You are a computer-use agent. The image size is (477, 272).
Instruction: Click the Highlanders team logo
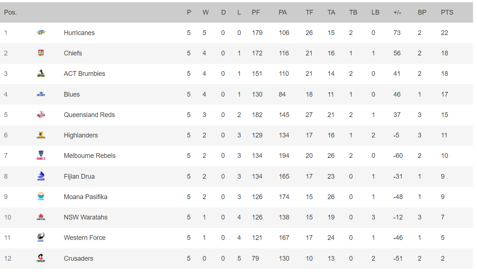41,135
